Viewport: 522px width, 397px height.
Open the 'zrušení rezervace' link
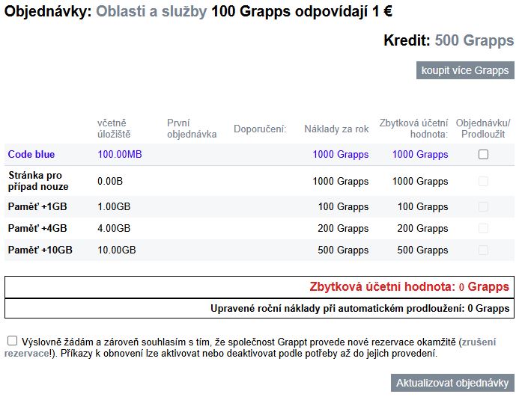click(x=249, y=348)
